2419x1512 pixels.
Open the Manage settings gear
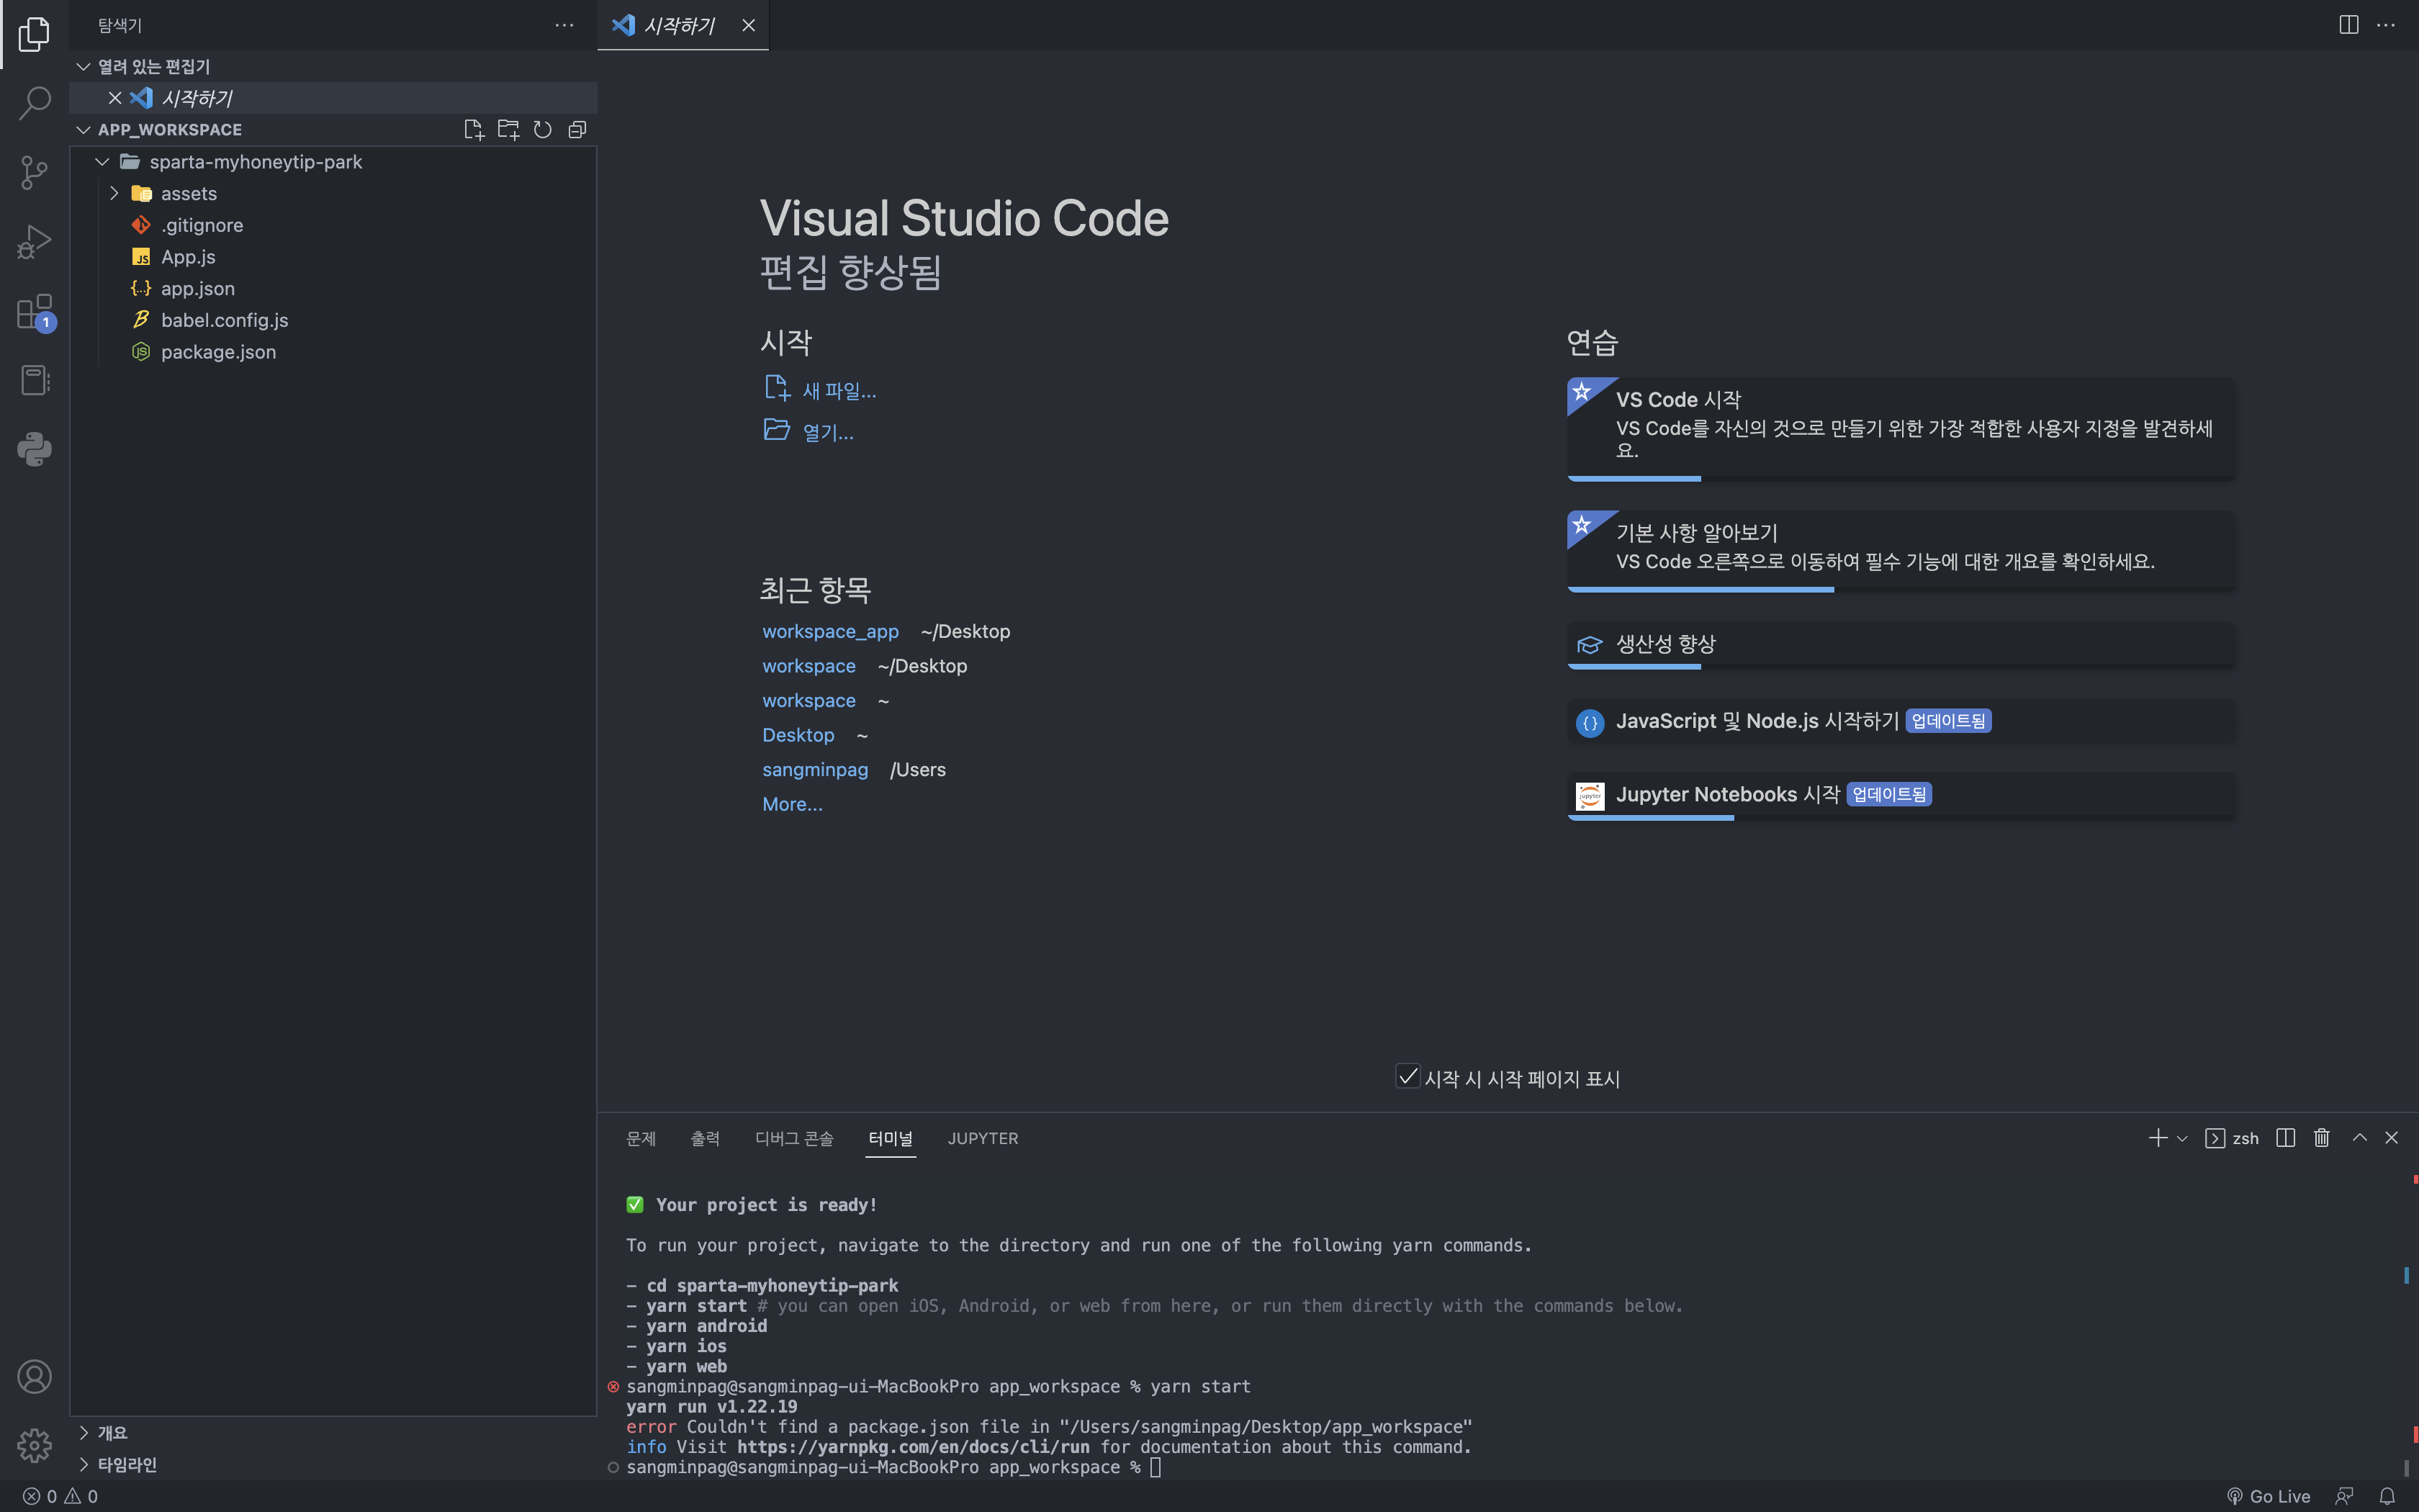tap(34, 1445)
